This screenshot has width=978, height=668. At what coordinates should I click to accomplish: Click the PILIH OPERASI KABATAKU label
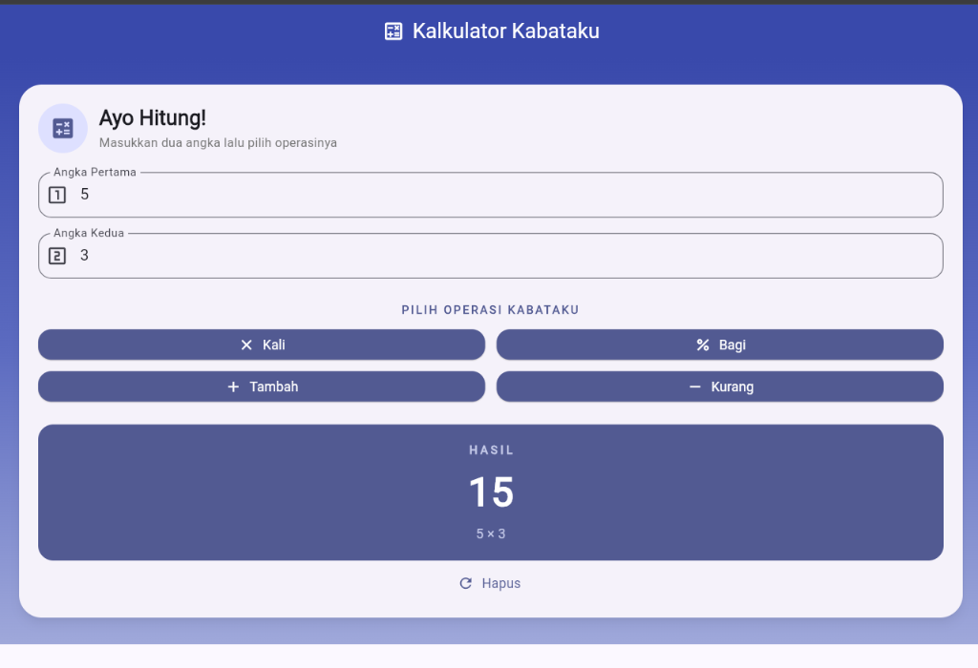(x=490, y=310)
